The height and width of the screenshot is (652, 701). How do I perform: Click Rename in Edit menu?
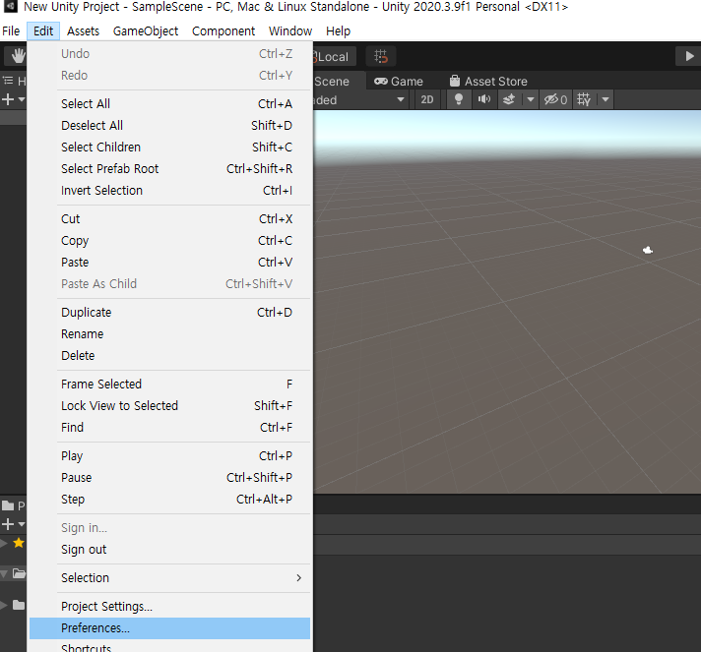point(170,334)
